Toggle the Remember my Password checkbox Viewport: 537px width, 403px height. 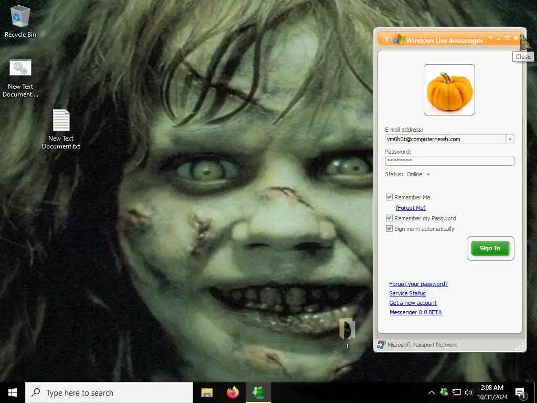click(389, 218)
